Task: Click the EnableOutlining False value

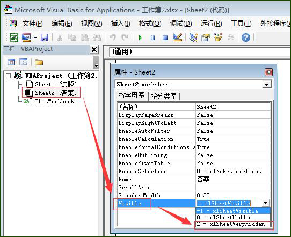Action: click(x=233, y=155)
